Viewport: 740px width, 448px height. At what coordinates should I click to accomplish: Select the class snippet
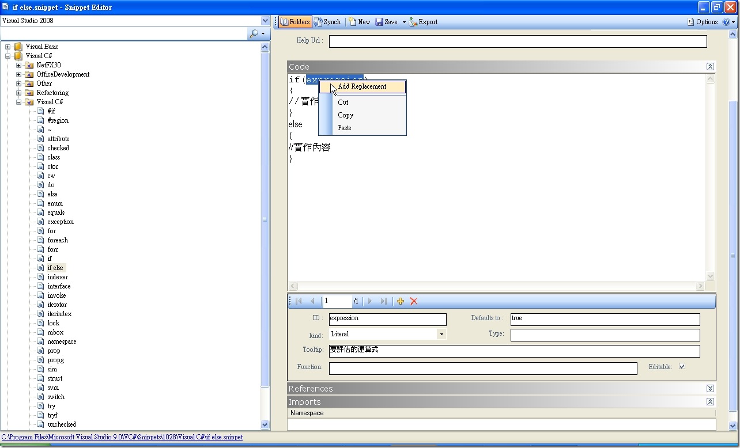[x=54, y=157]
